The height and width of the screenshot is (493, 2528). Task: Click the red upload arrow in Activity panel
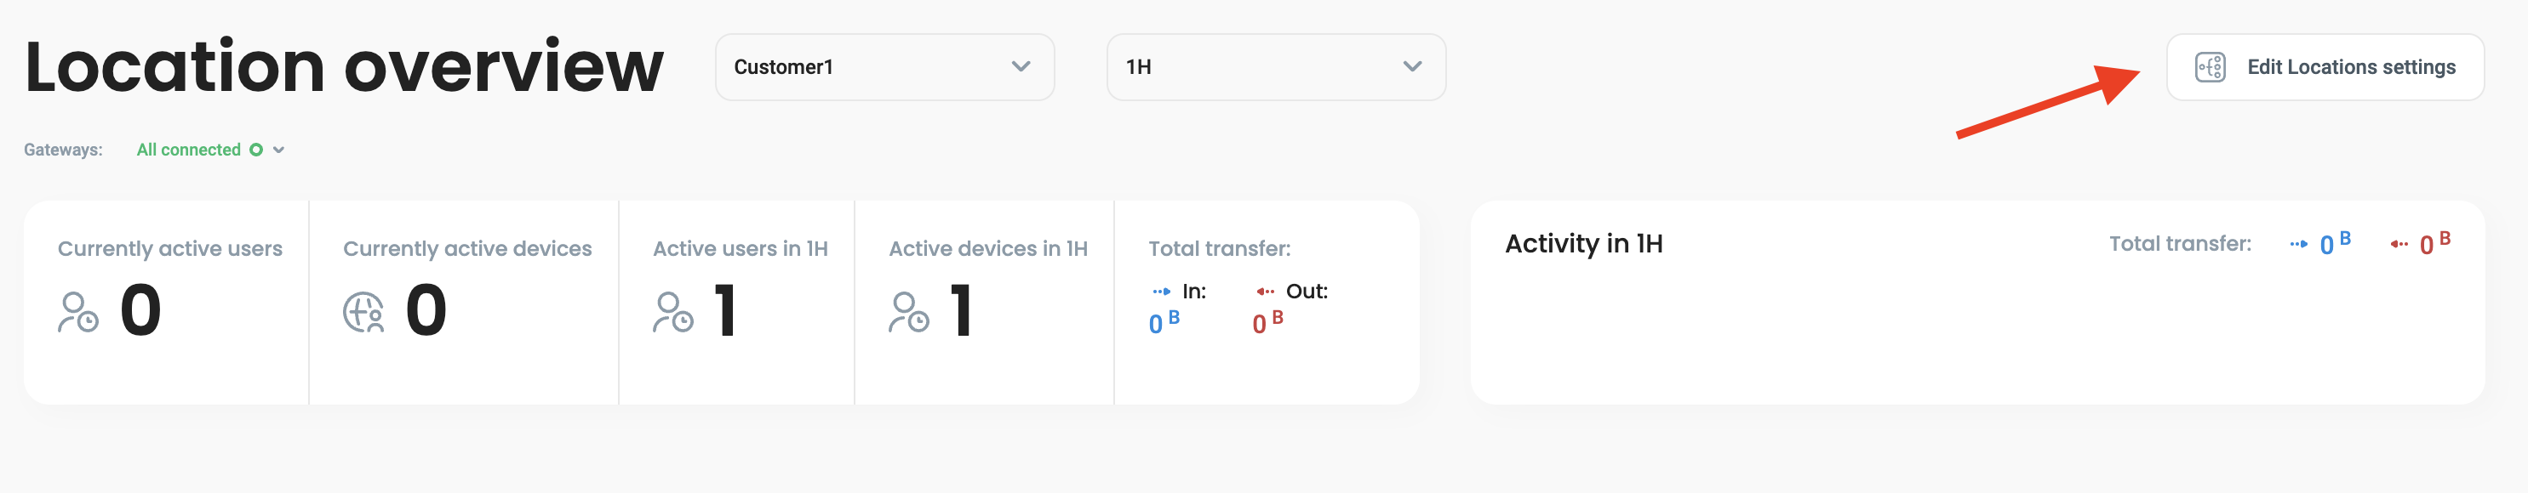2399,244
